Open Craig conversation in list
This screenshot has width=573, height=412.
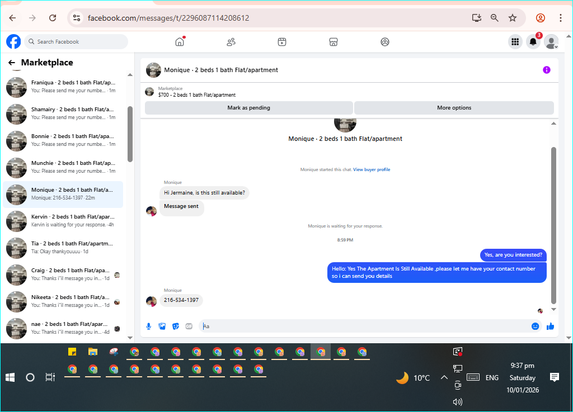pyautogui.click(x=63, y=274)
